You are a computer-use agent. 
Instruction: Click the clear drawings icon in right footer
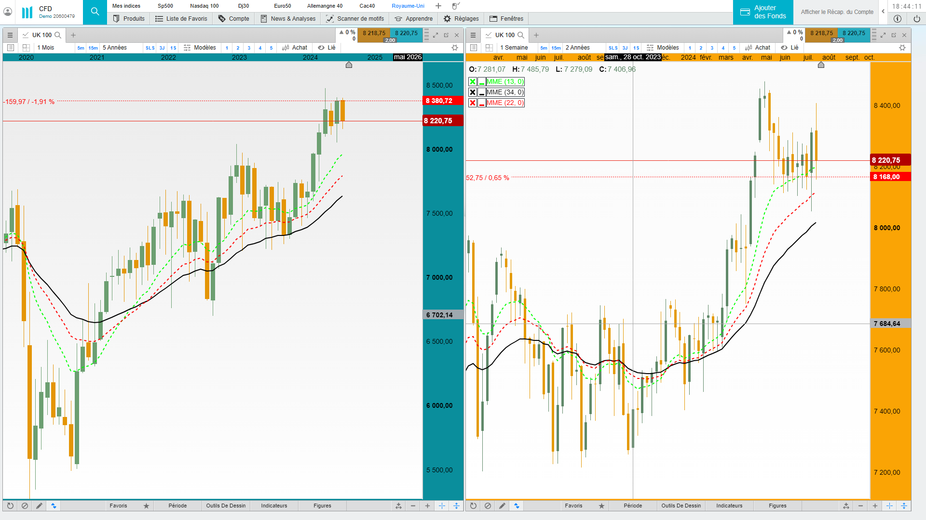point(488,506)
